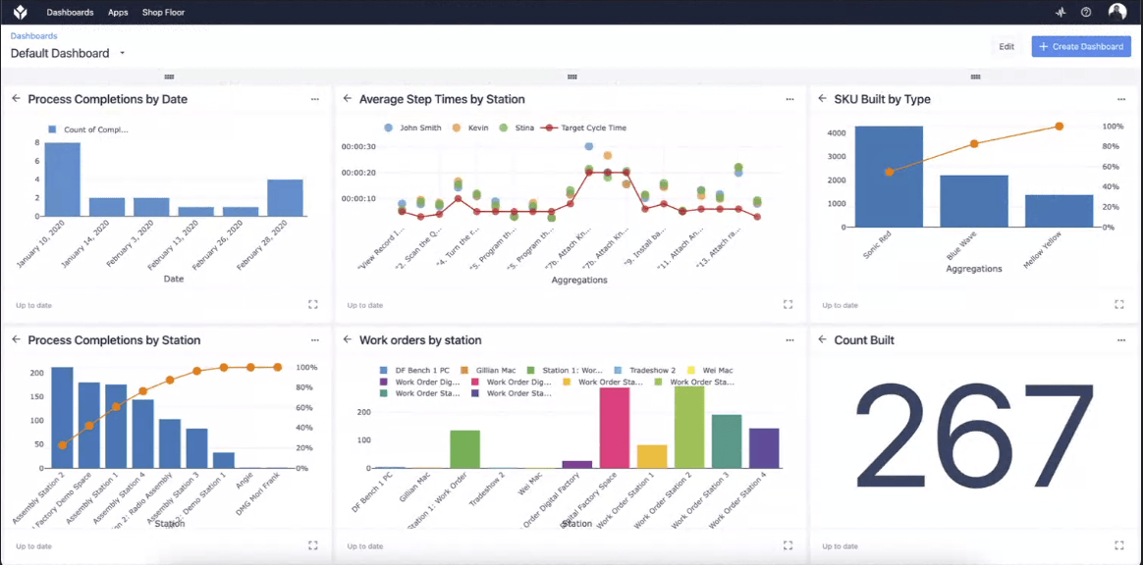Screen dimensions: 1143x565
Task: Expand Process Completions by Date to fullscreen
Action: pos(312,304)
